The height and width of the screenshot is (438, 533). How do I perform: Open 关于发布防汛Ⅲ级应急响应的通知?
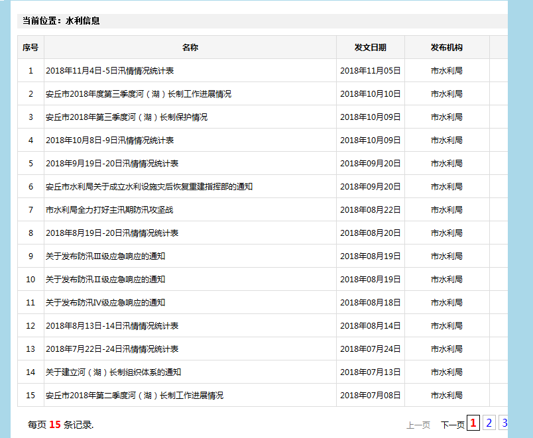coord(105,256)
